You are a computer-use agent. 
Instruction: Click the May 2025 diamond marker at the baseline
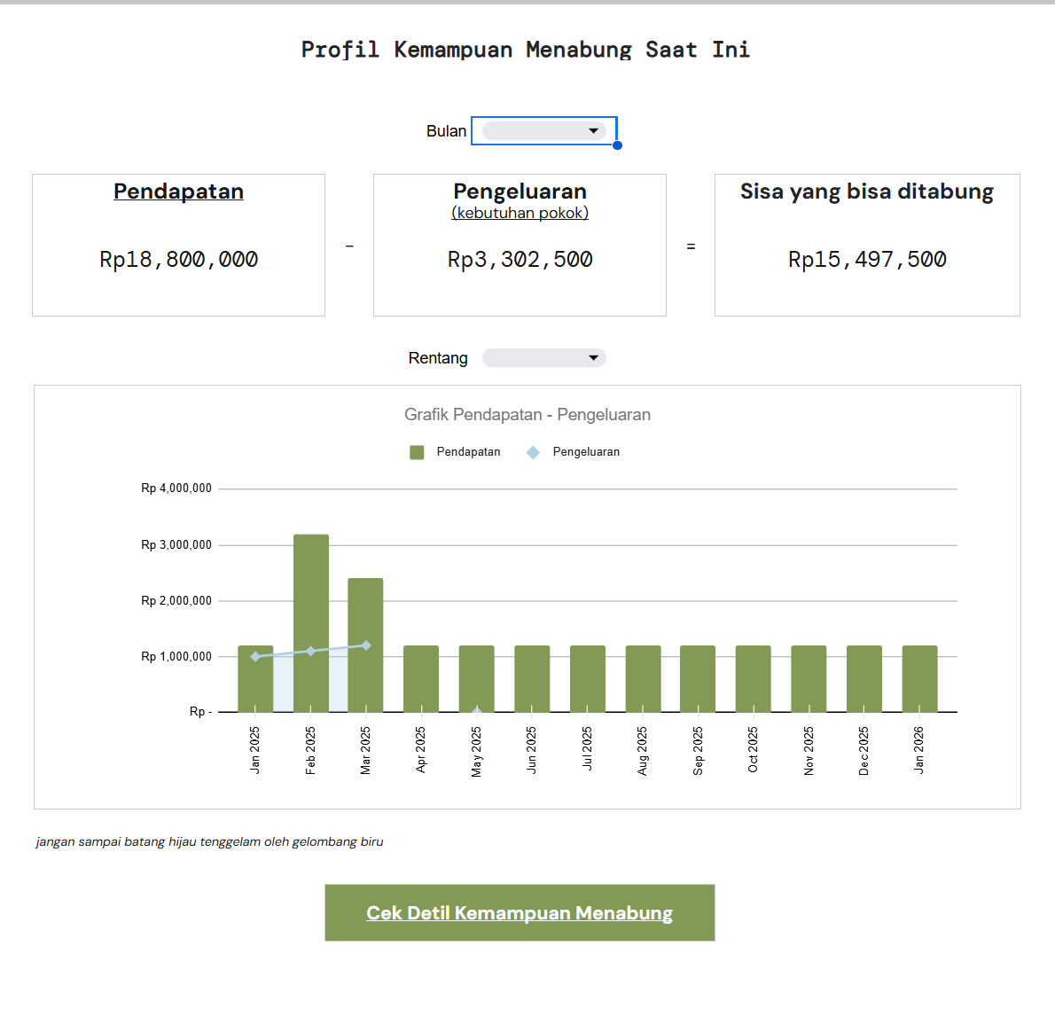pos(477,710)
